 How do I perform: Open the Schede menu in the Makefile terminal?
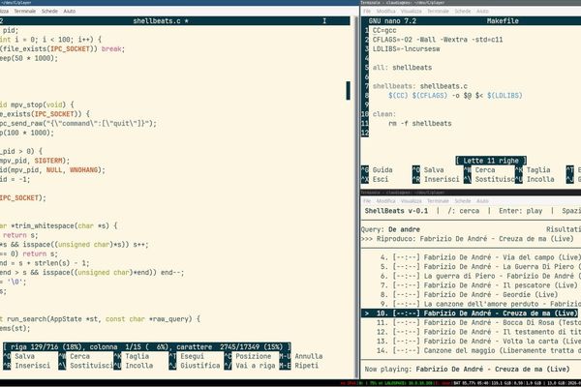click(463, 11)
